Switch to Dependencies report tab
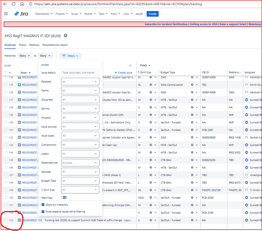Image resolution: width=262 pixels, height=231 pixels. [x=55, y=45]
